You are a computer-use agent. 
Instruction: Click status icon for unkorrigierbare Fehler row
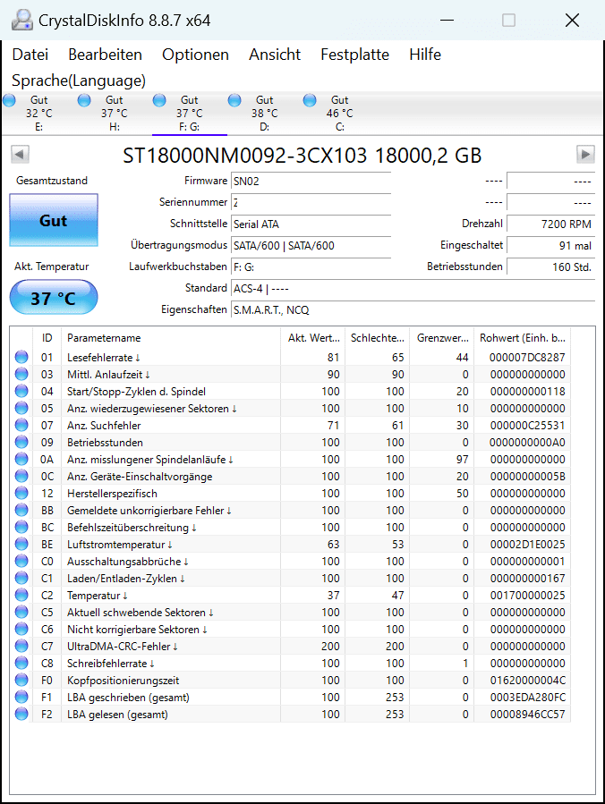click(21, 510)
